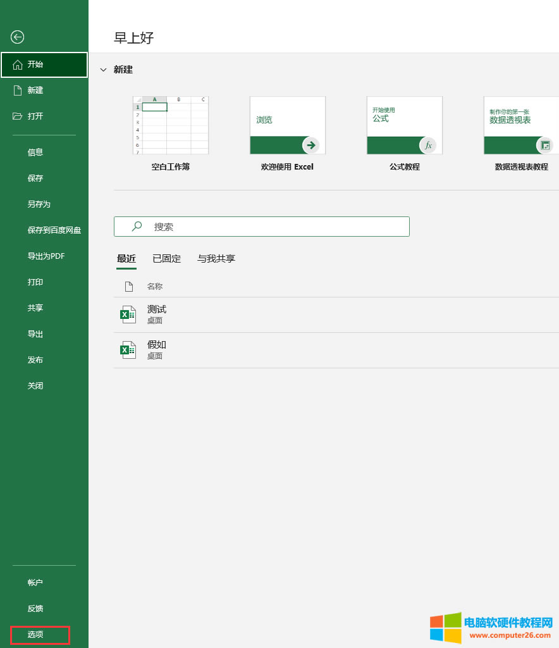Viewport: 559px width, 648px height.
Task: Open the 帐户 page
Action: [35, 583]
